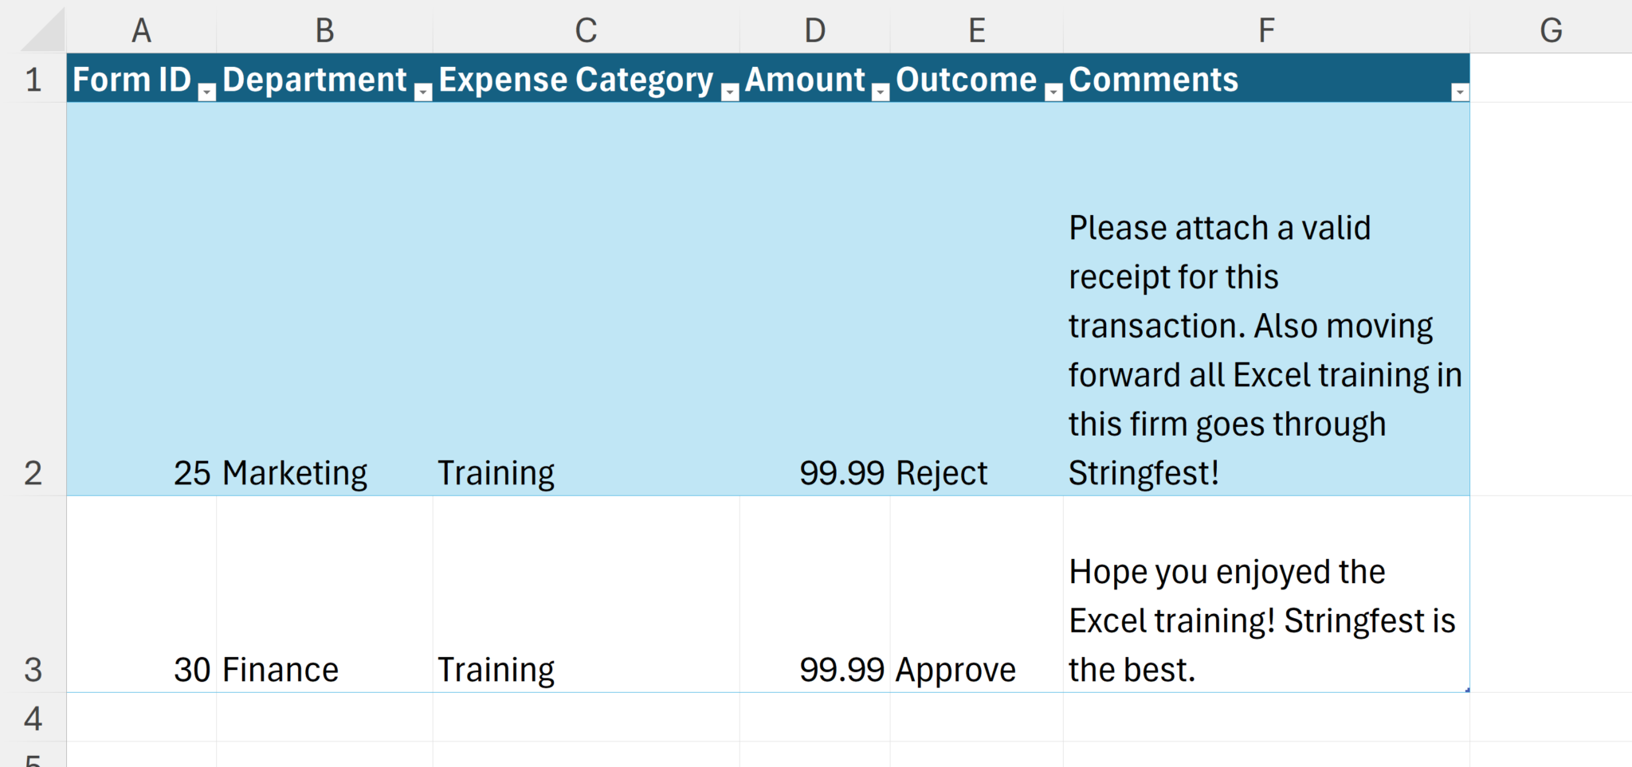Expand the Outcome filter dropdown
The image size is (1632, 767).
(1053, 92)
